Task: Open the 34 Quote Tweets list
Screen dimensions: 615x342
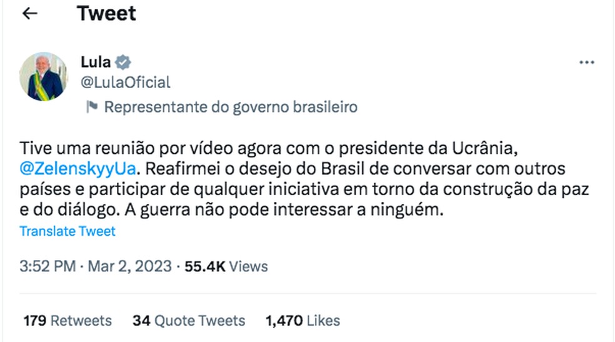Action: pos(189,321)
